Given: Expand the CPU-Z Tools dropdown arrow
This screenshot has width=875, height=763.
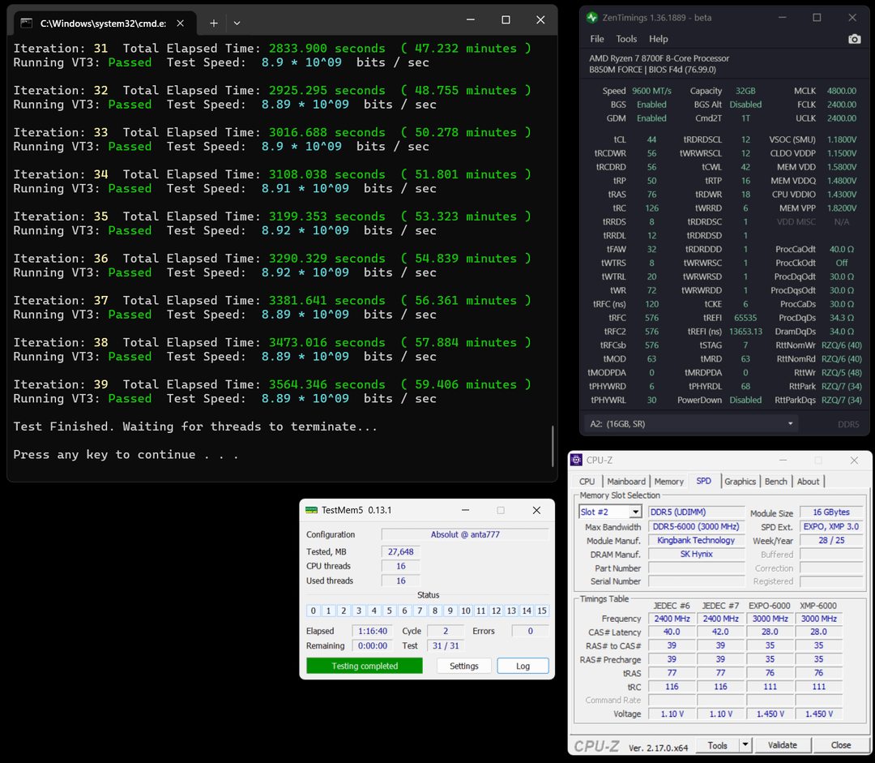Looking at the screenshot, I should tap(745, 745).
